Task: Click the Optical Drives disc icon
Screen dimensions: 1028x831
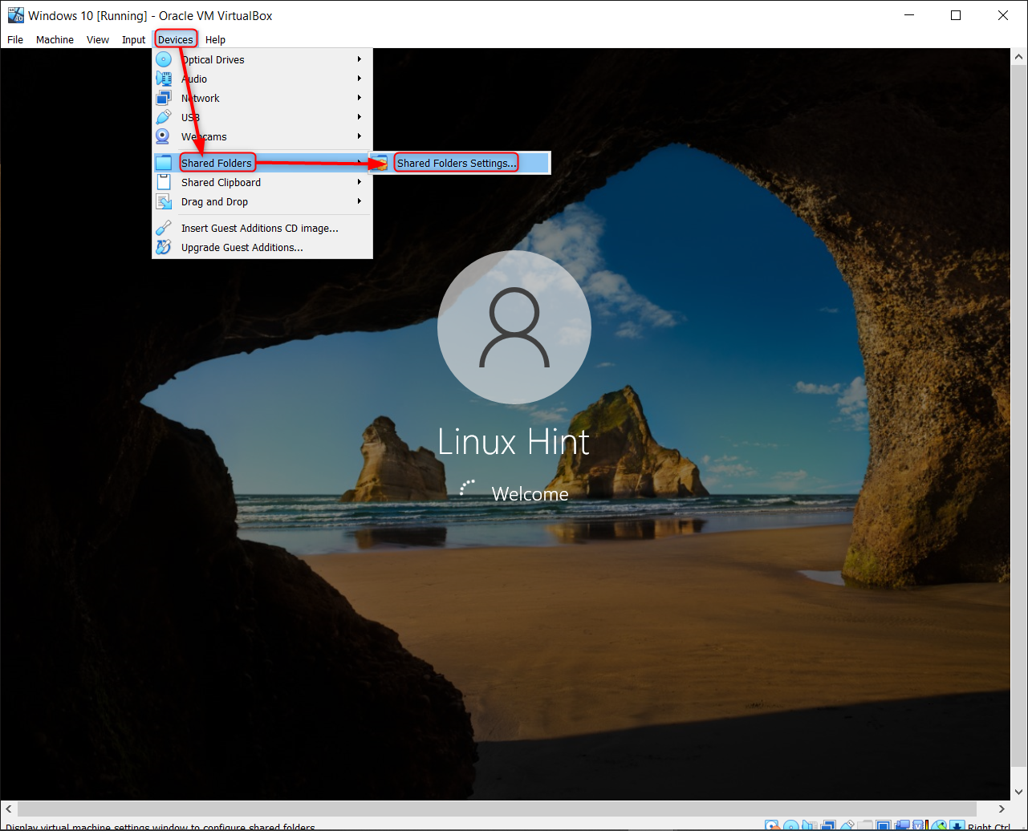Action: coord(164,59)
